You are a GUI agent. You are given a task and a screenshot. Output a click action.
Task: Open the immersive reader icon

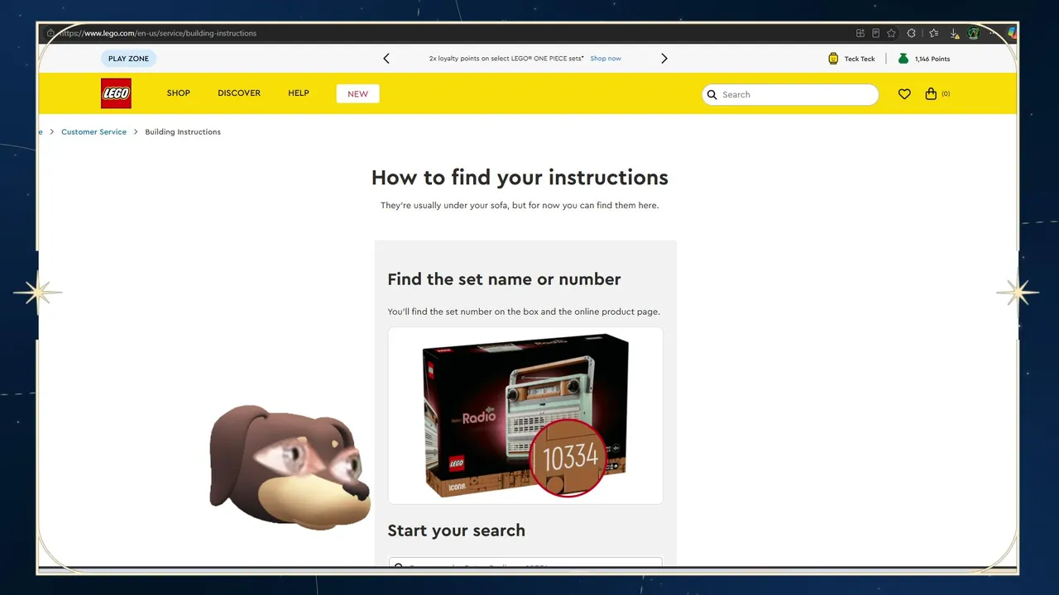[875, 34]
